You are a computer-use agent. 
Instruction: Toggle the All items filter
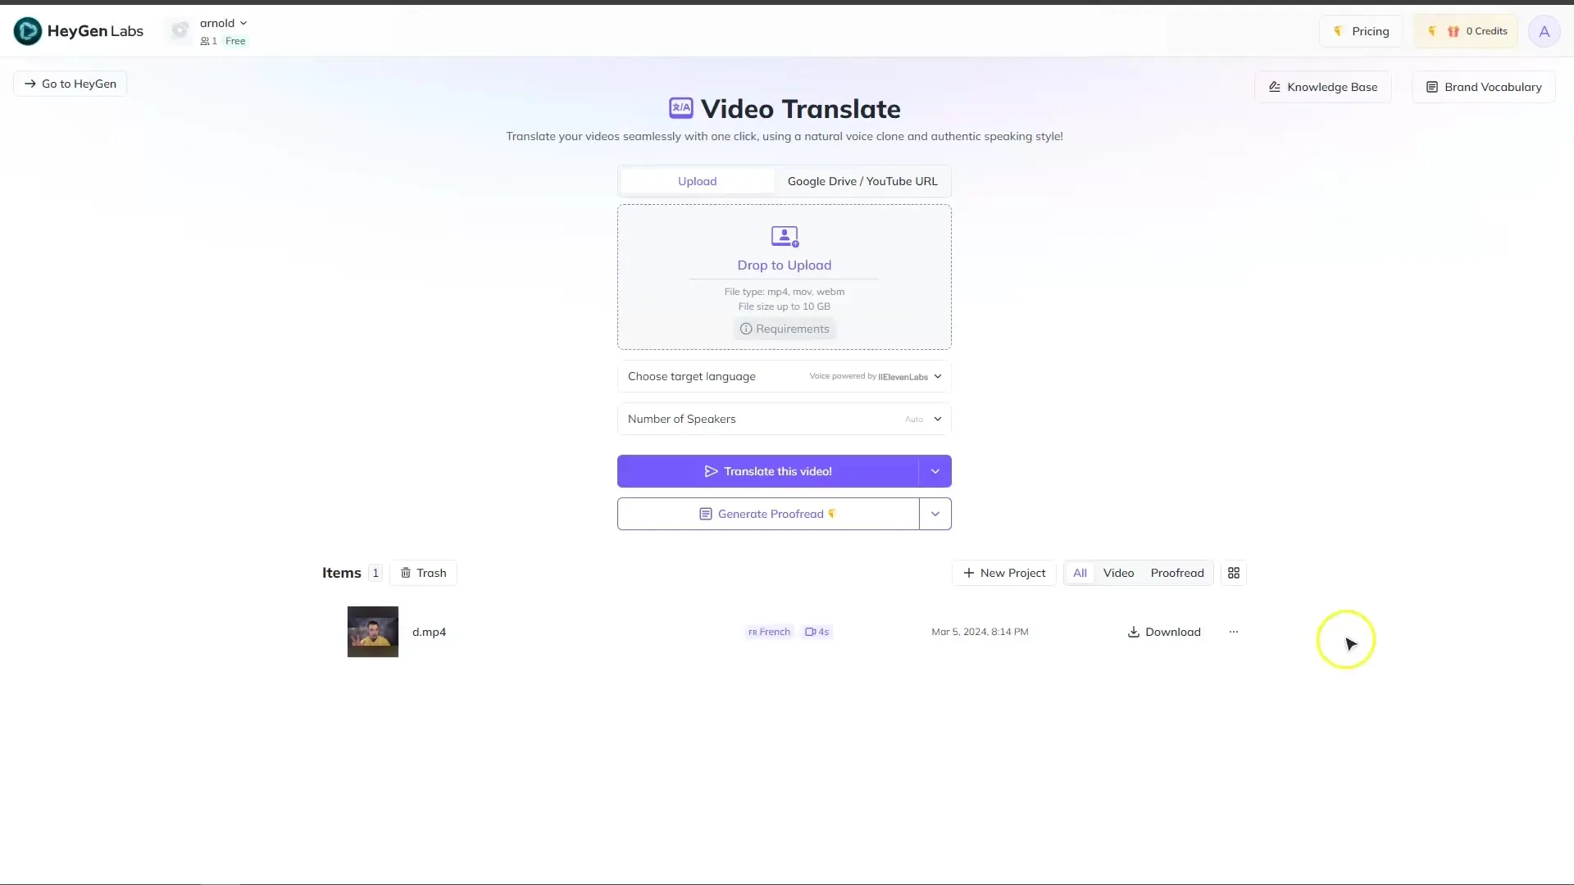click(1079, 573)
